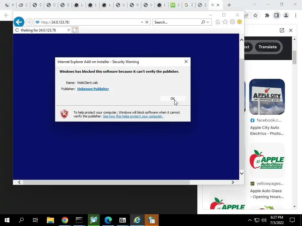This screenshot has height=226, width=302.
Task: Open IE tools gear icon
Action: click(232, 22)
